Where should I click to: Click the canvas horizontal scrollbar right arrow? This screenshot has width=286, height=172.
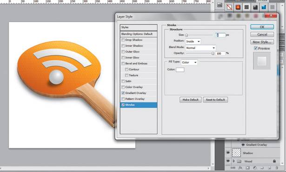pyautogui.click(x=208, y=168)
